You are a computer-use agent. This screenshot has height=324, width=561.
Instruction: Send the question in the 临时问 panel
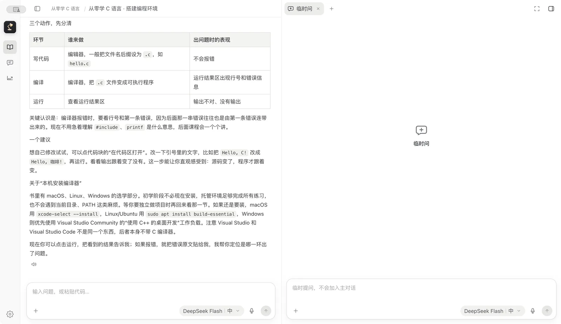[x=547, y=311]
